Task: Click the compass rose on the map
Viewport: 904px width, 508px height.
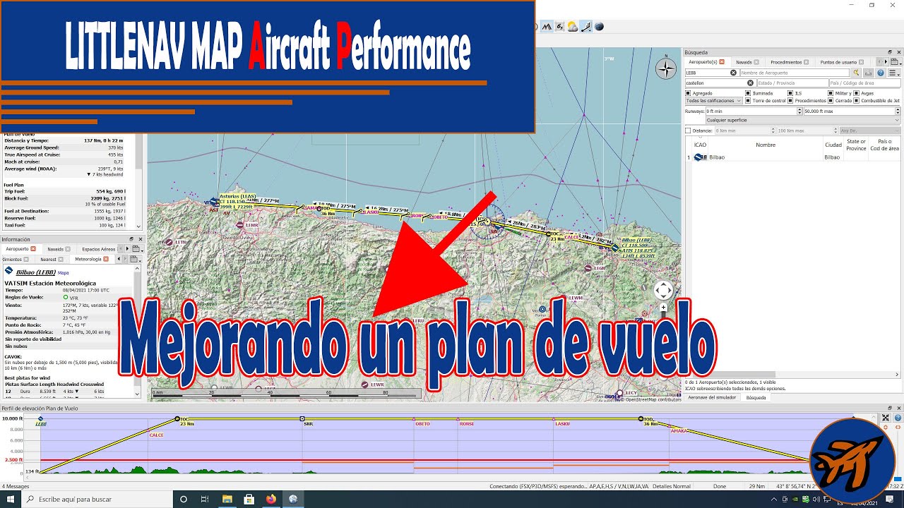Action: coord(666,68)
